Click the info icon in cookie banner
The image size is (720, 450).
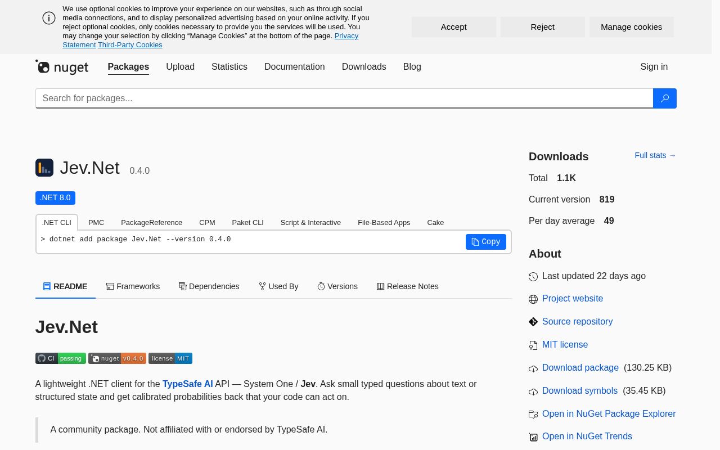(49, 18)
